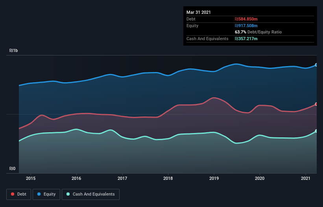
Task: Click the 2016 x-axis label
Action: pos(76,178)
